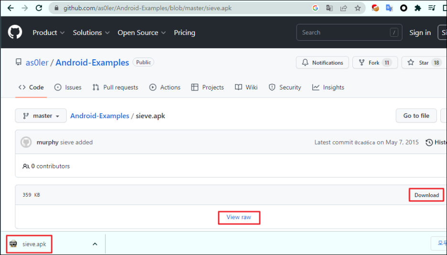Open the Pricing page
This screenshot has width=447, height=255.
pyautogui.click(x=184, y=33)
